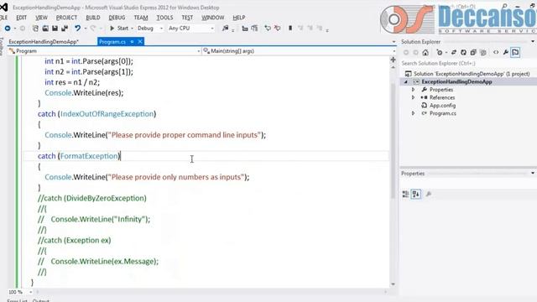
Task: Expand the Program.cs tree node
Action: tap(414, 113)
